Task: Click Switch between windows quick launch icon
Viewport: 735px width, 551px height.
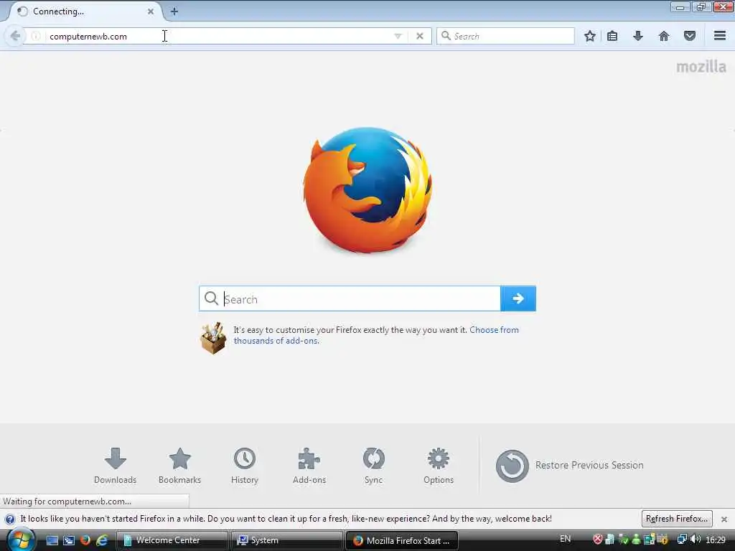Action: (x=69, y=541)
